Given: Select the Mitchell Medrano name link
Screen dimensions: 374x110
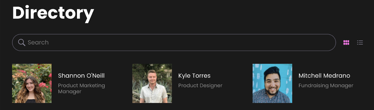Looking at the screenshot, I should pos(324,76).
